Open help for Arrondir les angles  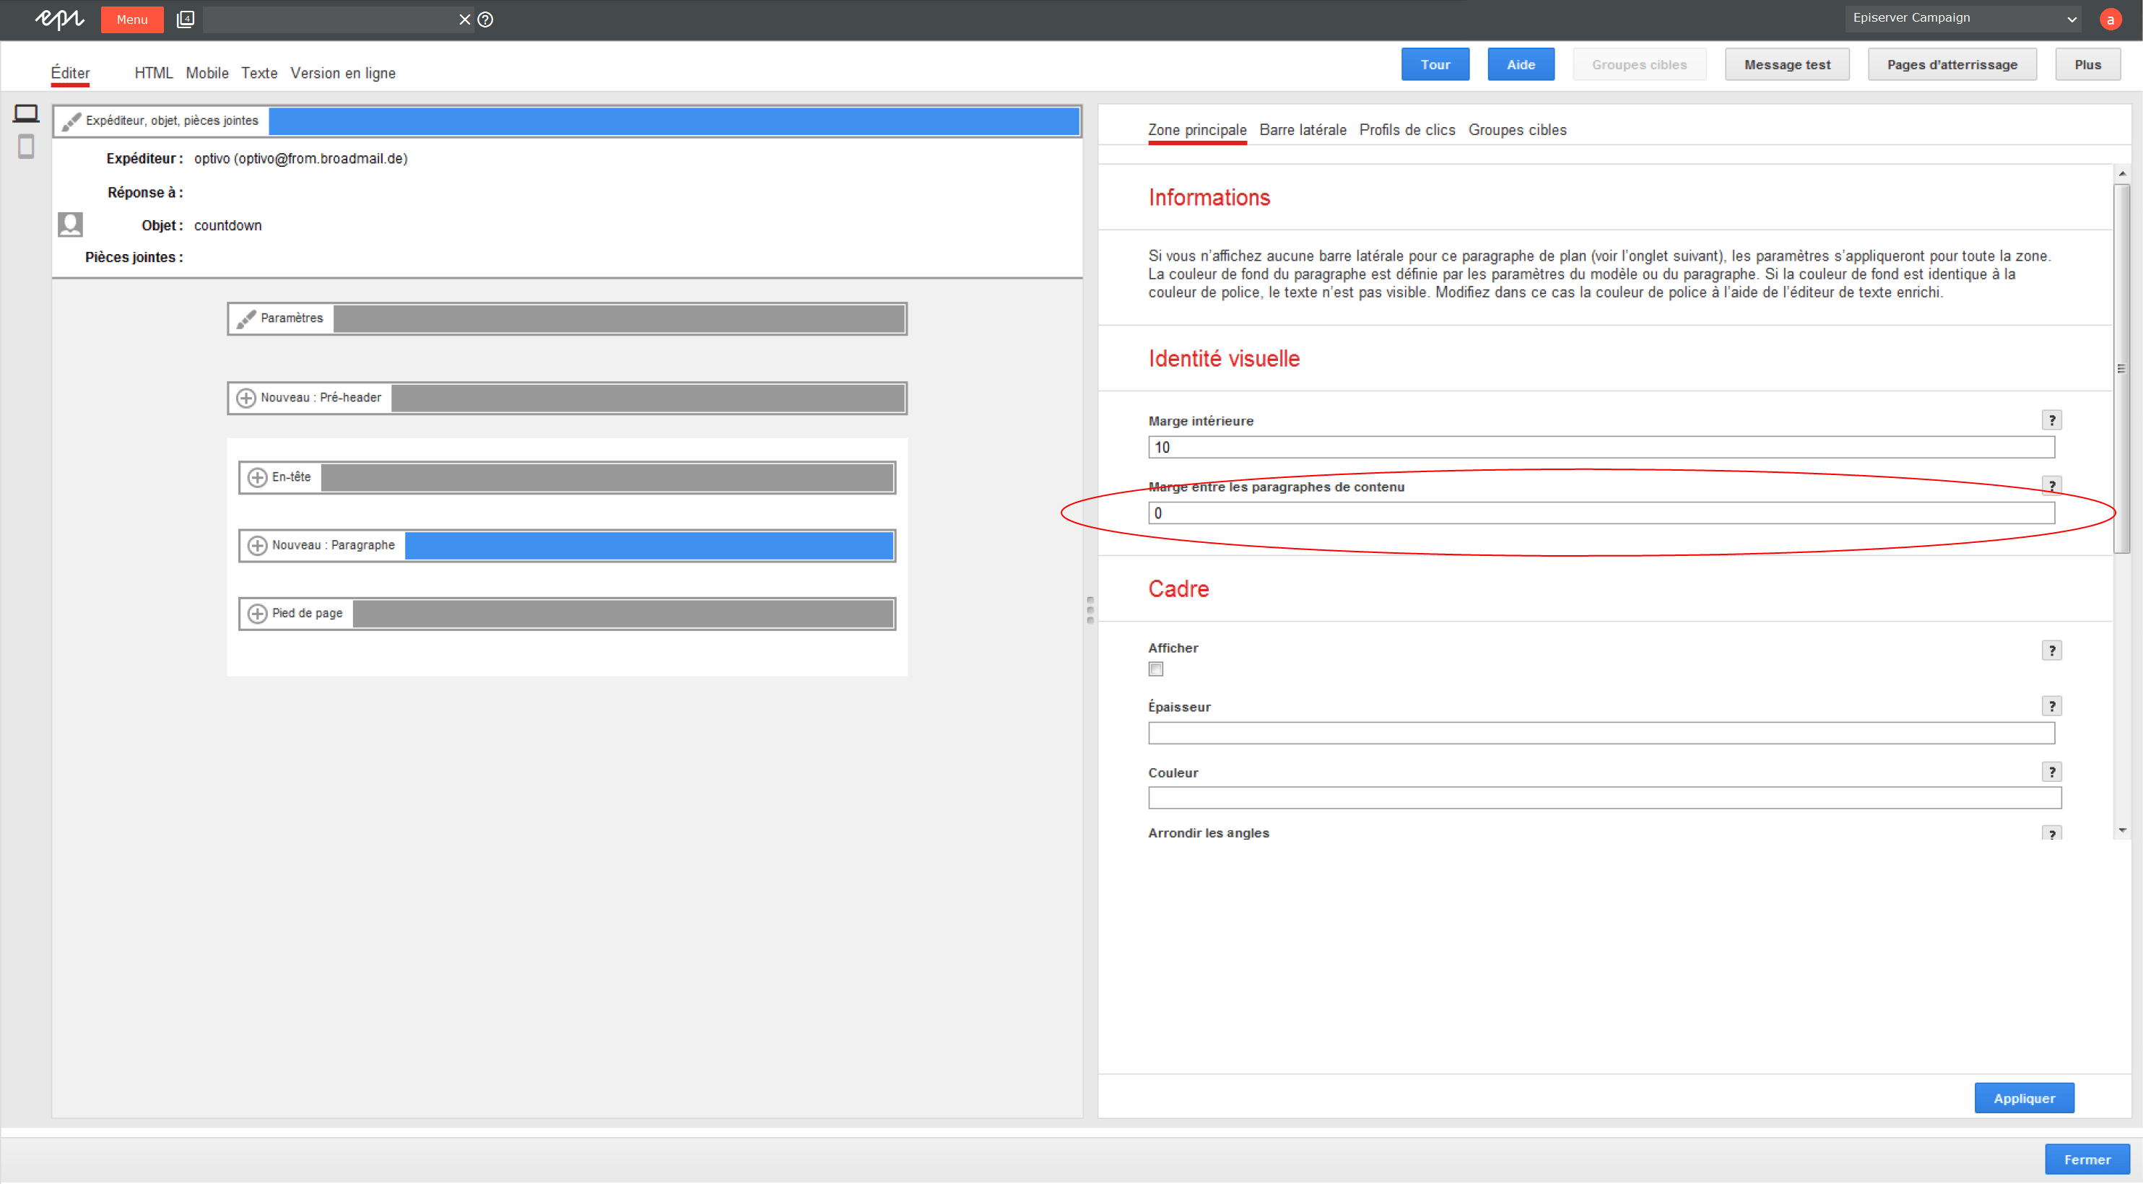click(x=2051, y=834)
